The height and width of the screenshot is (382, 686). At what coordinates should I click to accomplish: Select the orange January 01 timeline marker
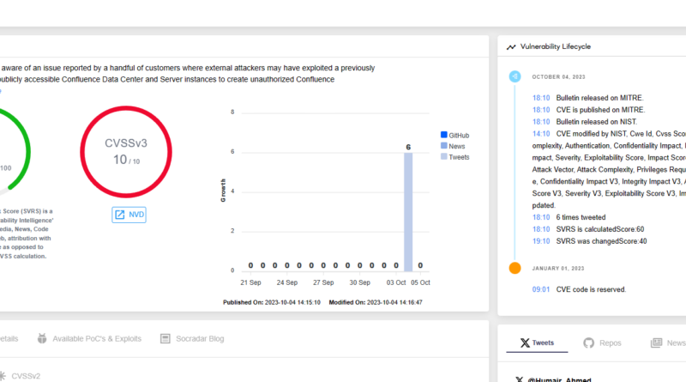point(515,268)
